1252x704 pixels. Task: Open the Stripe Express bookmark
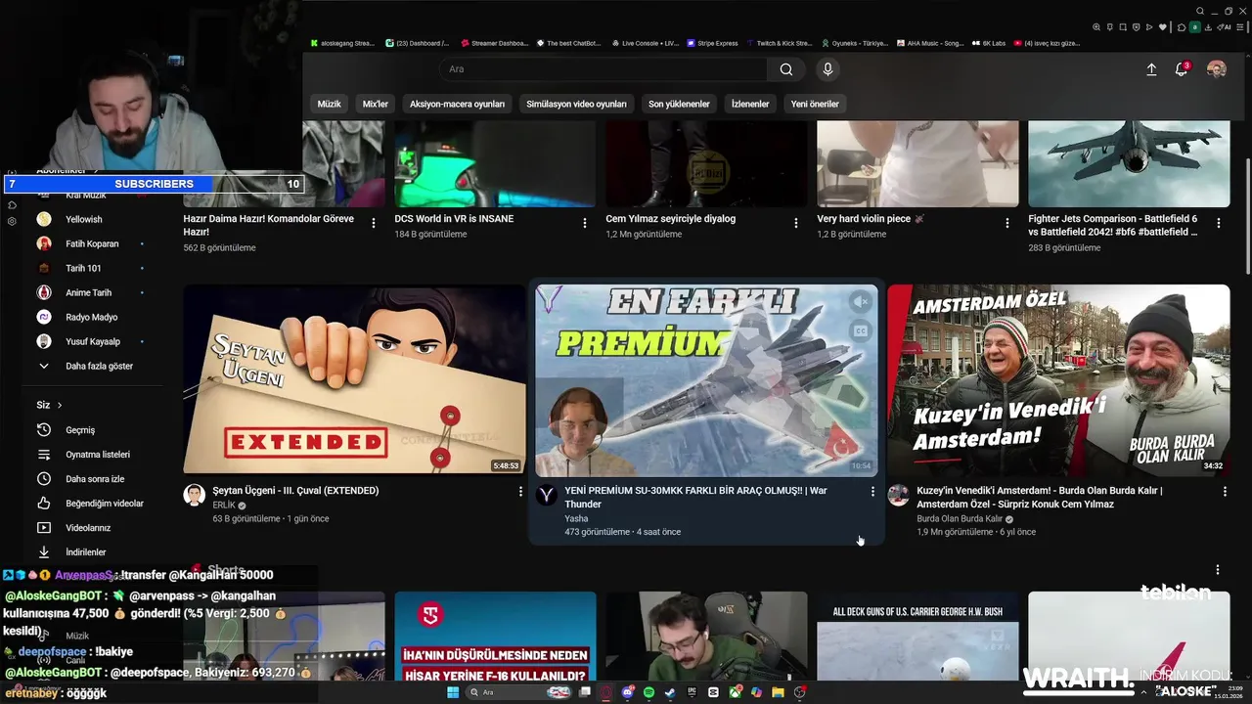(x=712, y=43)
